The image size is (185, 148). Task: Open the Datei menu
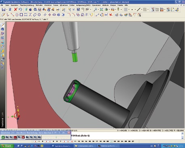(x=7, y=5)
